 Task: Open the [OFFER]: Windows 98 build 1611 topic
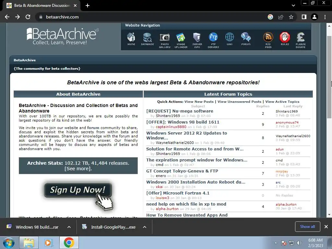183,122
